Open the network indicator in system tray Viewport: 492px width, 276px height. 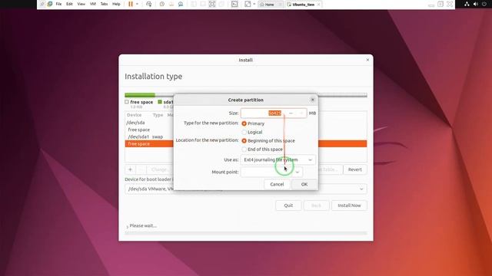[x=467, y=4]
